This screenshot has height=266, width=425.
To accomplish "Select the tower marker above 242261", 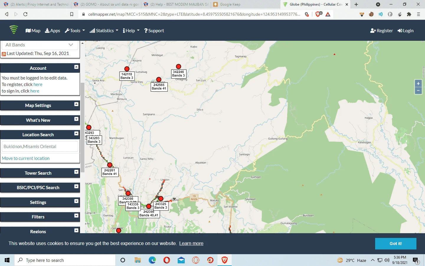I will (x=110, y=165).
